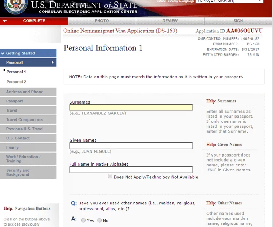Select No for other names used
The width and height of the screenshot is (273, 227).
(99, 220)
